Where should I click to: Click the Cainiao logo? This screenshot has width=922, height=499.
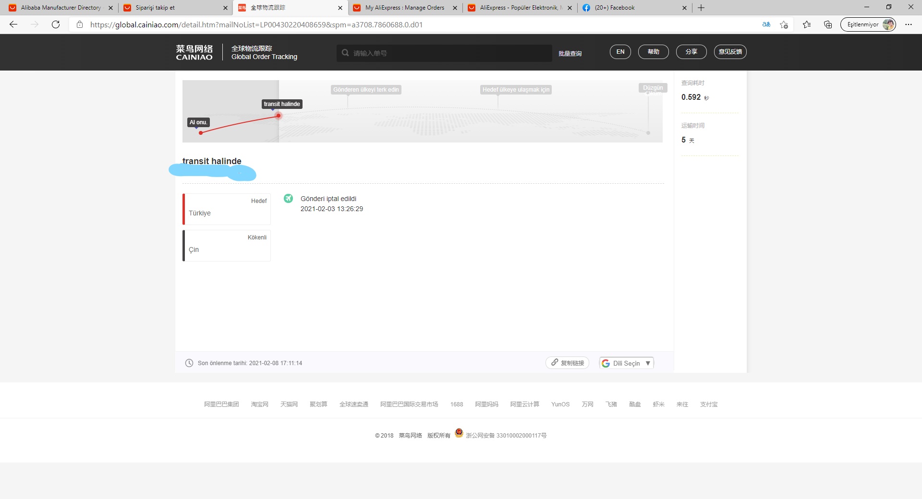[x=194, y=52]
